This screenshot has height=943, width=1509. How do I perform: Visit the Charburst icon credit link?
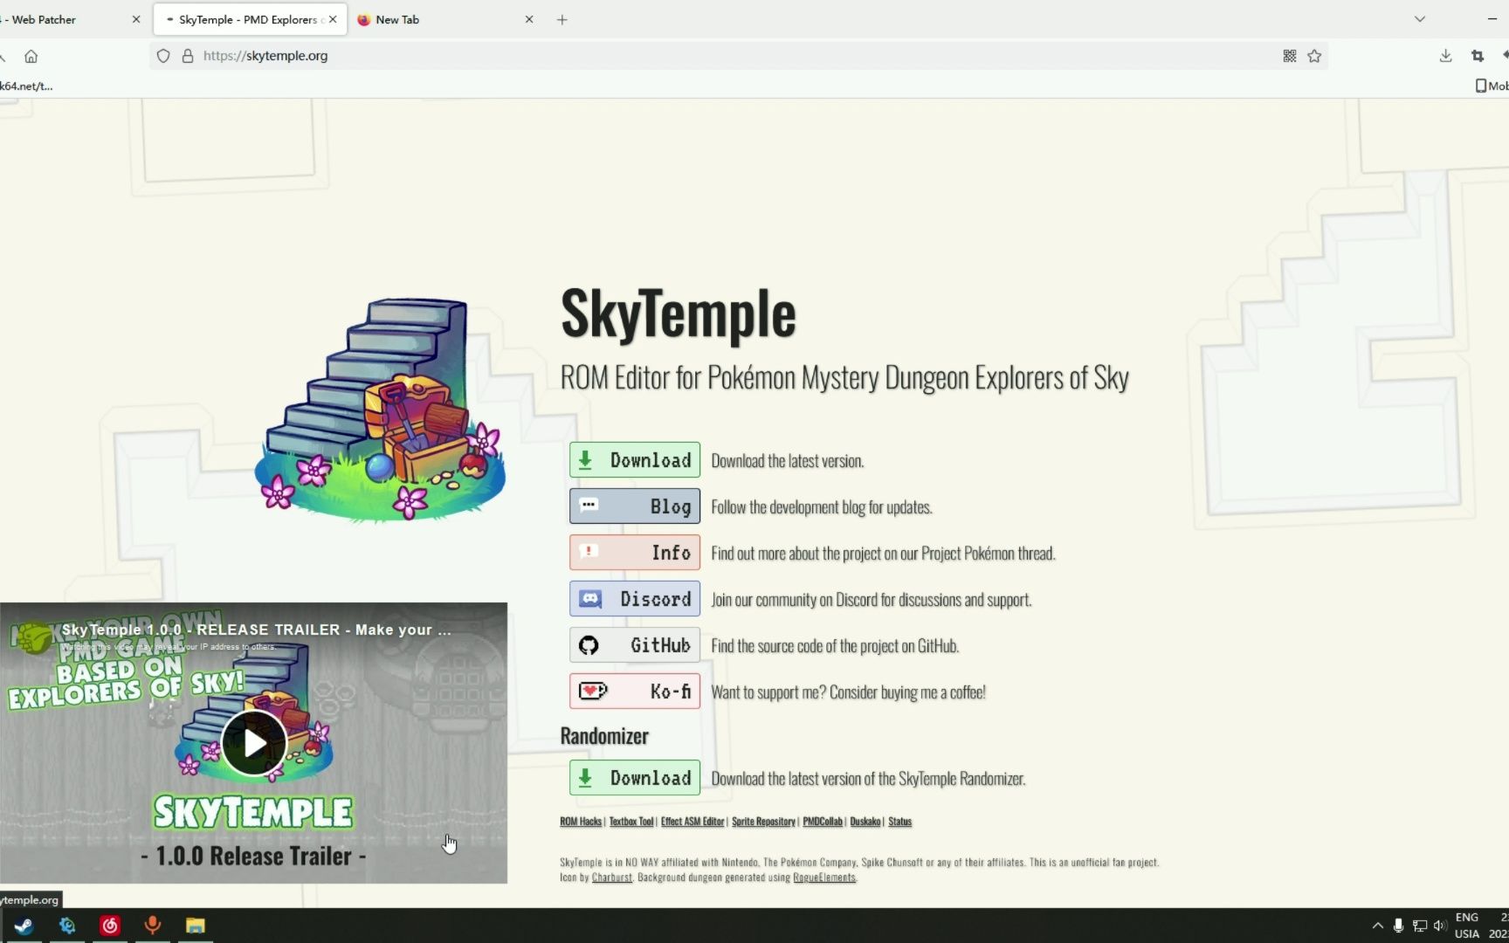click(x=611, y=878)
